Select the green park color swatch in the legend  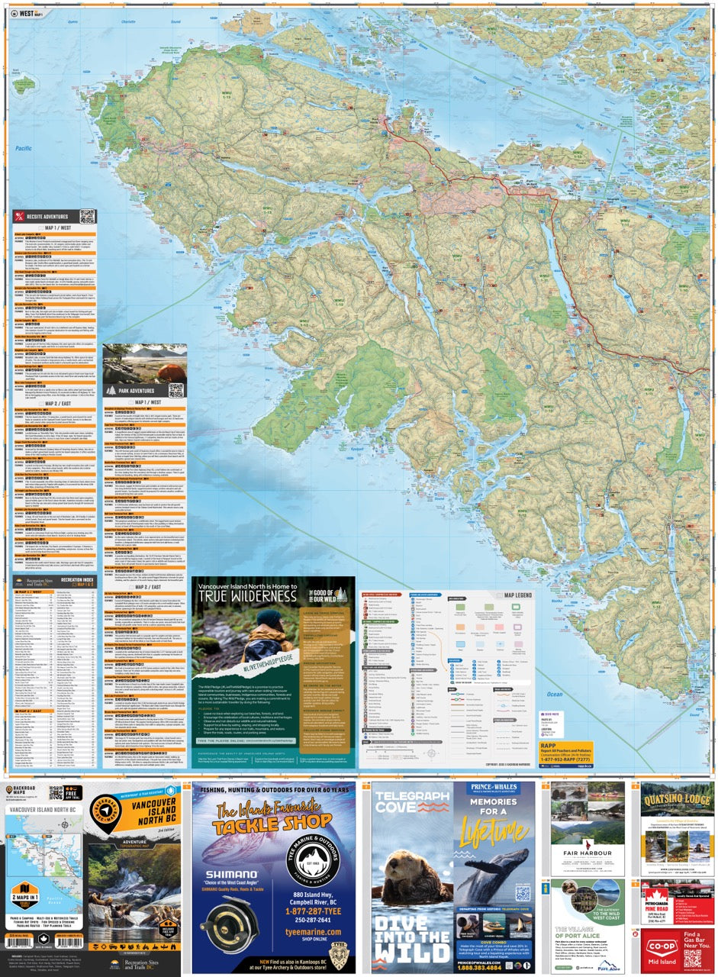pos(459,607)
